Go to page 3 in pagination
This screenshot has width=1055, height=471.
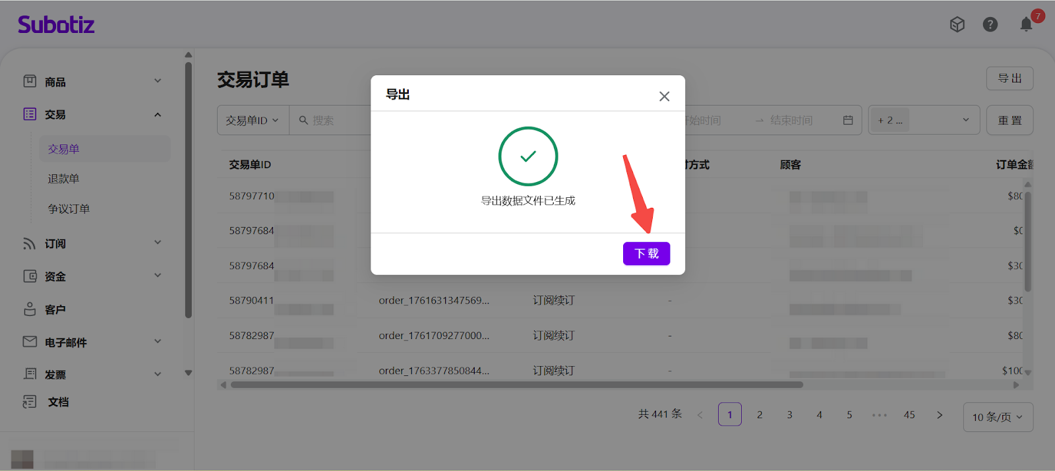click(x=789, y=414)
